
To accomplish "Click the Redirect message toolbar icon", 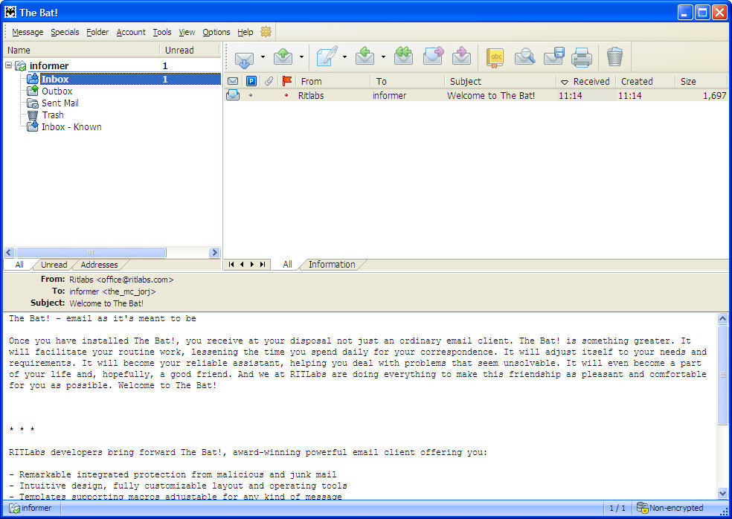I will pos(461,57).
